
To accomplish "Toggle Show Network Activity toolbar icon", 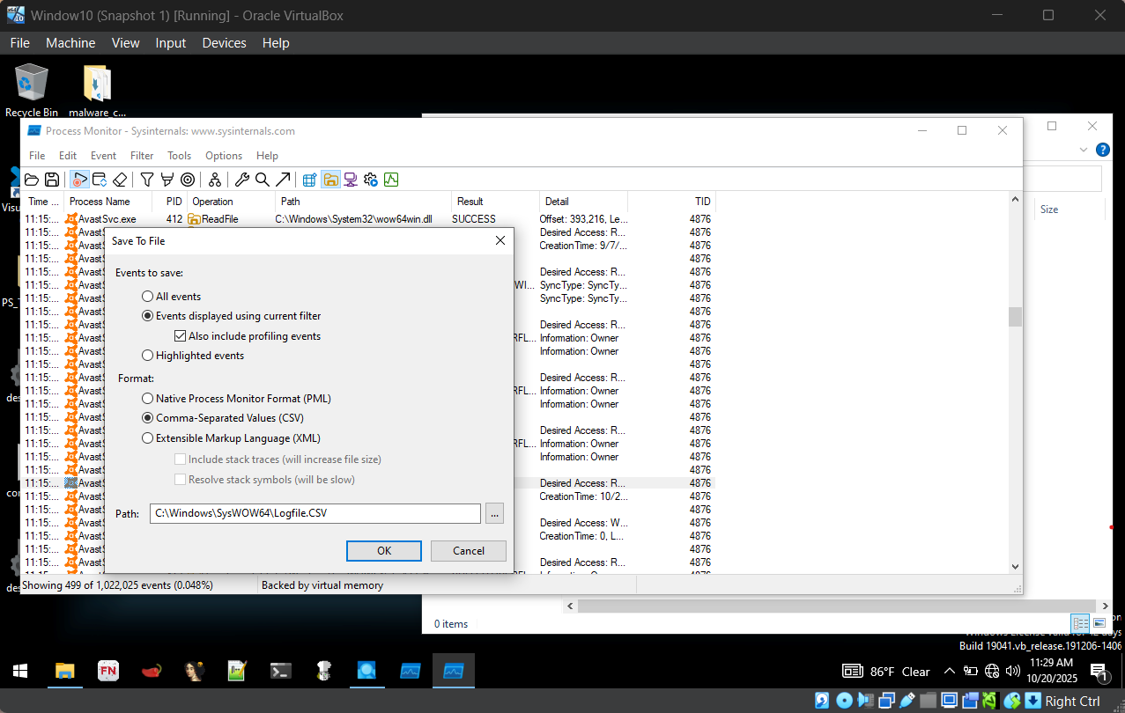I will click(351, 180).
